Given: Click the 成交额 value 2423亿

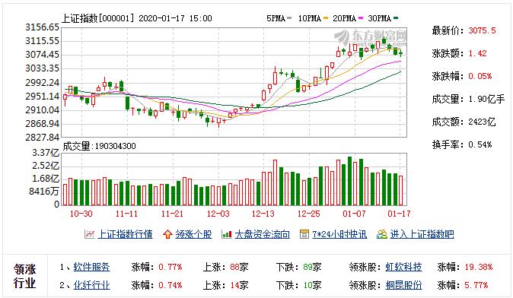Looking at the screenshot, I should coord(482,122).
